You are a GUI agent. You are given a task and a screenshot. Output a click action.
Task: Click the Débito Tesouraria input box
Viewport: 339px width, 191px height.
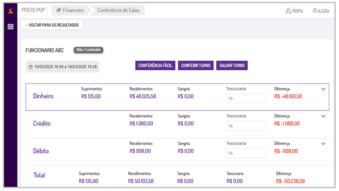[246, 153]
